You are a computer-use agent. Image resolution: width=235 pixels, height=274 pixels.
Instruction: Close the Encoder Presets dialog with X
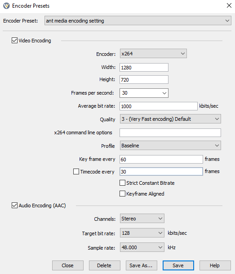[229, 5]
